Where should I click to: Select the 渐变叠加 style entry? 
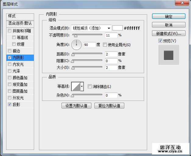click(x=20, y=84)
